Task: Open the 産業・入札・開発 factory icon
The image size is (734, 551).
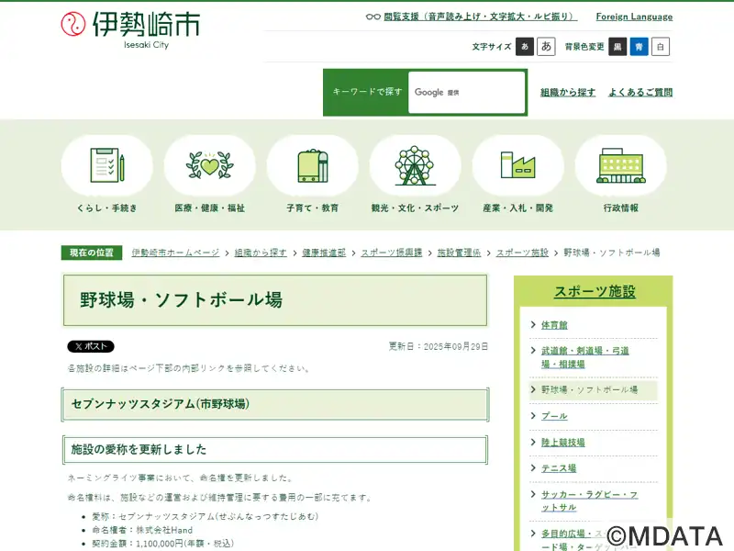Action: tap(517, 165)
